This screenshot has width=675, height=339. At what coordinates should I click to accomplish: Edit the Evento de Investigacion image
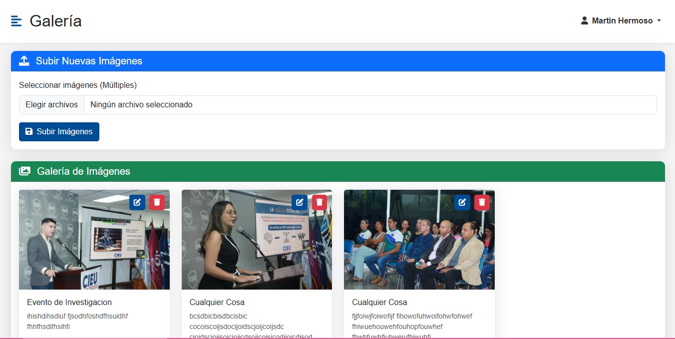coord(137,202)
